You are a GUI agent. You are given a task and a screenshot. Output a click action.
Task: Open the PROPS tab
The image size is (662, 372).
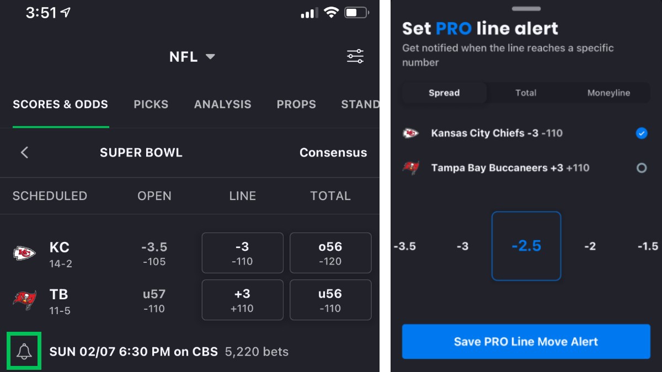point(296,104)
